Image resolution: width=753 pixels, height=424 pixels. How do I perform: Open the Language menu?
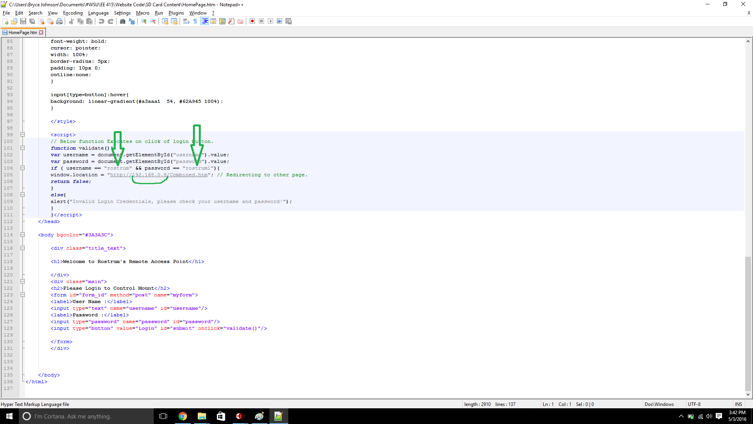98,13
